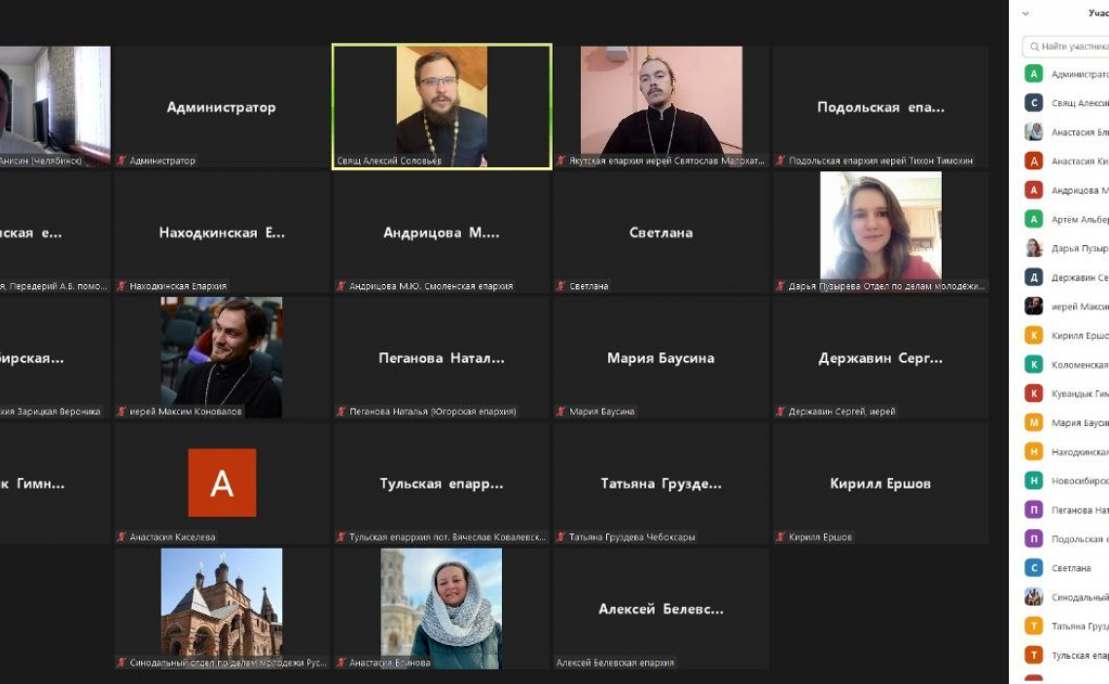Click muted mic icon on Кирилл Ершов tile
Image resolution: width=1109 pixels, height=684 pixels.
pyautogui.click(x=780, y=537)
